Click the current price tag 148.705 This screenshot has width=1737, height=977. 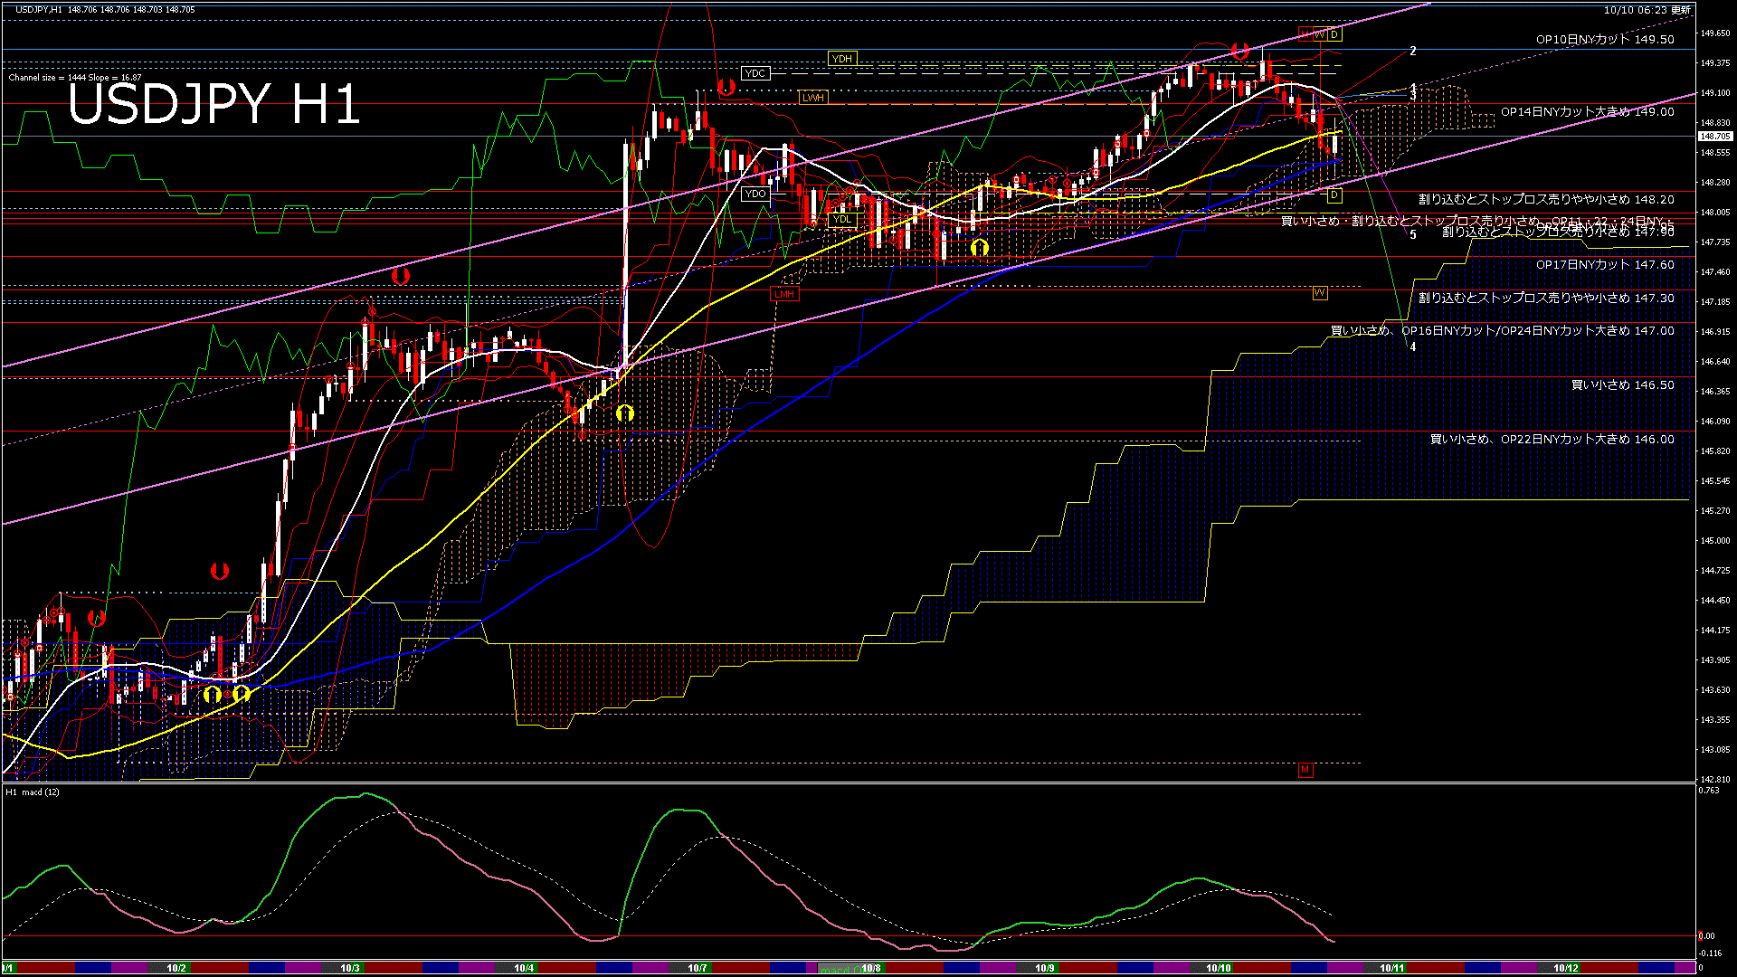pos(1714,137)
